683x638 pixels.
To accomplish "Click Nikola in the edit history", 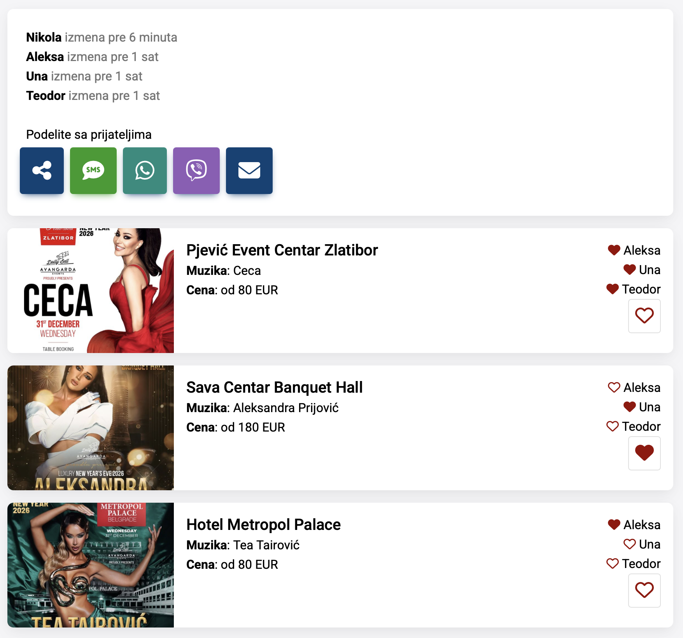I will tap(44, 37).
